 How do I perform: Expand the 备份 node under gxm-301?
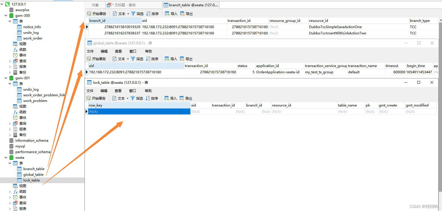(10, 135)
